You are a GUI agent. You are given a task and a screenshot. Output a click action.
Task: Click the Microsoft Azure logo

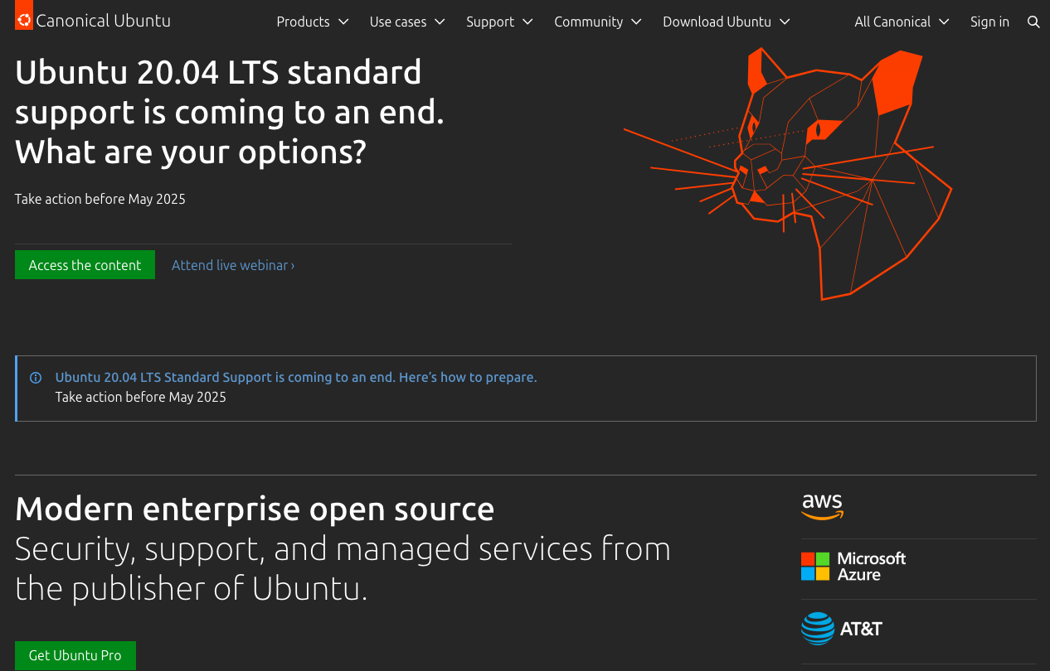[x=854, y=567]
